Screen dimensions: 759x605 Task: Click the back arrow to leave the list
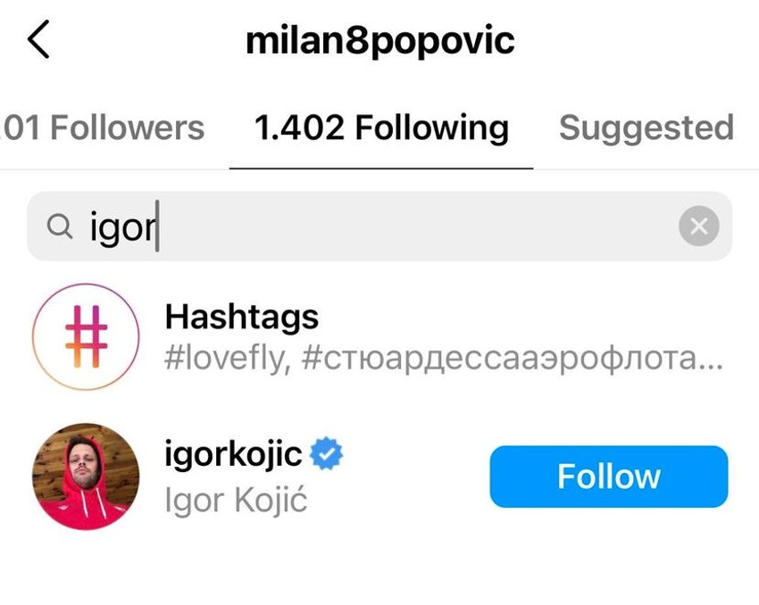pos(38,39)
